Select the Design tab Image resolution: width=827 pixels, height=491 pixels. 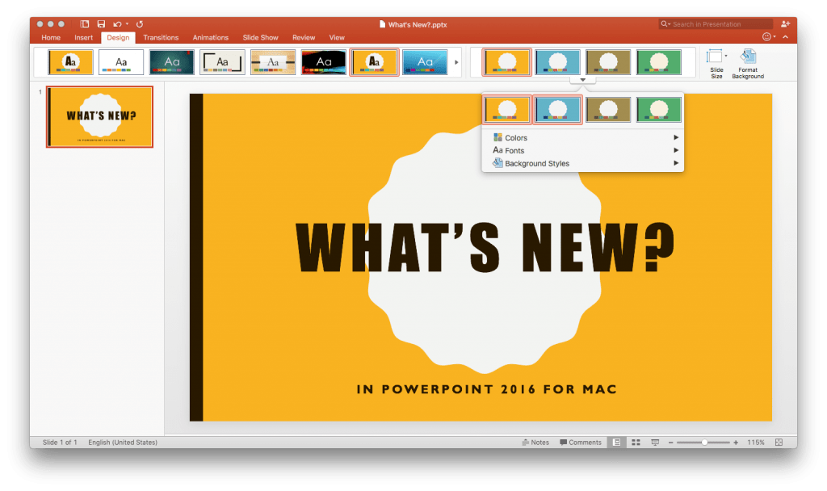click(x=118, y=37)
